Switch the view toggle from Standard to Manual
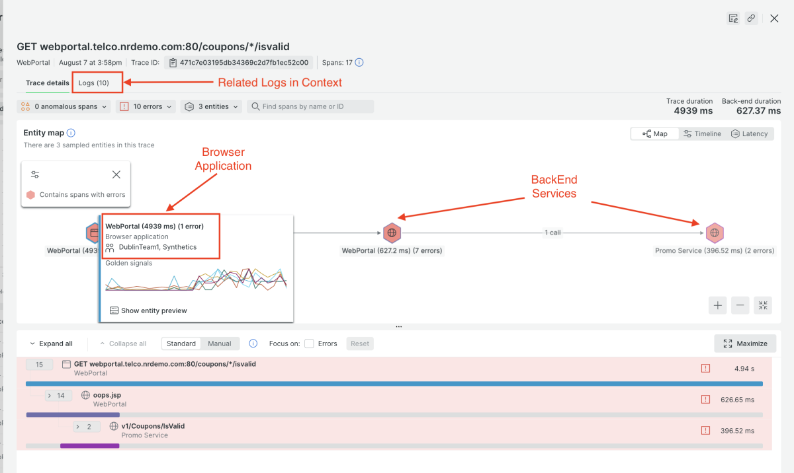This screenshot has height=473, width=794. [220, 343]
